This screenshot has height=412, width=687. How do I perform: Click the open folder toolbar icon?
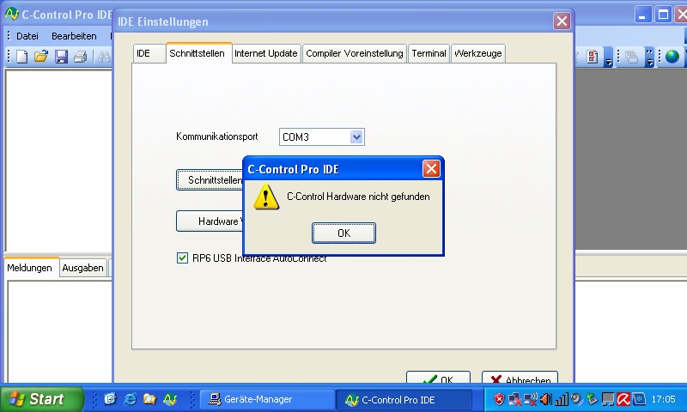(x=41, y=57)
